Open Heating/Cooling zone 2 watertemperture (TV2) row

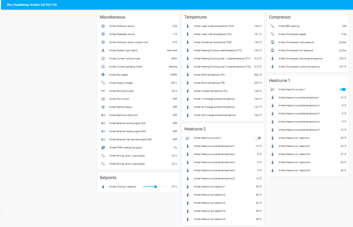pos(223,67)
